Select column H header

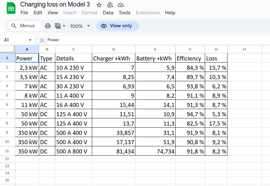click(245, 49)
